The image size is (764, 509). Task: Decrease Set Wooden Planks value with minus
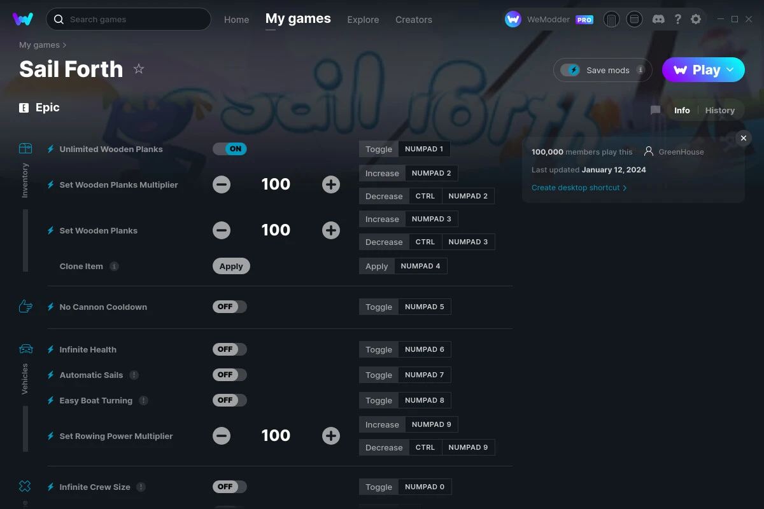coord(222,230)
